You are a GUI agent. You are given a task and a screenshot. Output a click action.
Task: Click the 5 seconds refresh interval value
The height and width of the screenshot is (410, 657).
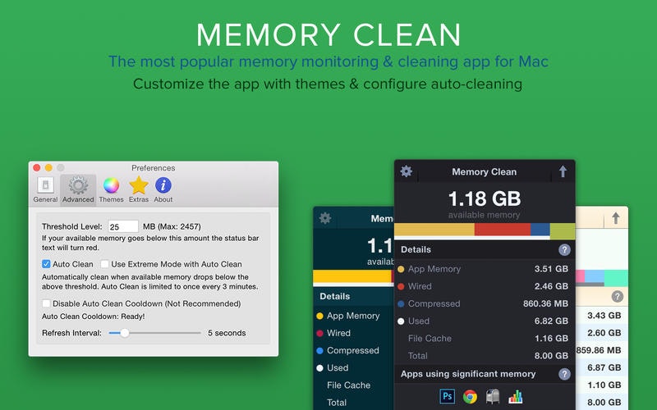pyautogui.click(x=227, y=333)
